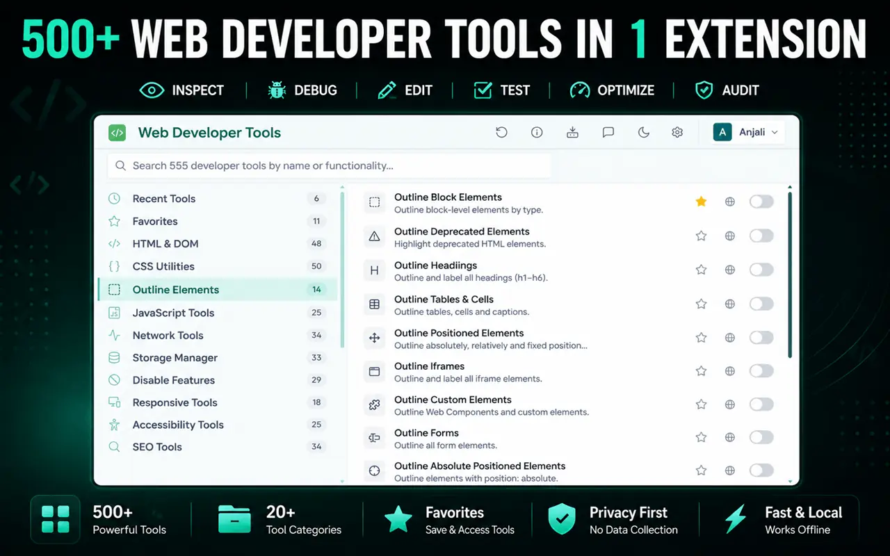Screen dimensions: 890x556
Task: Switch on Outline Iframes
Action: (761, 371)
